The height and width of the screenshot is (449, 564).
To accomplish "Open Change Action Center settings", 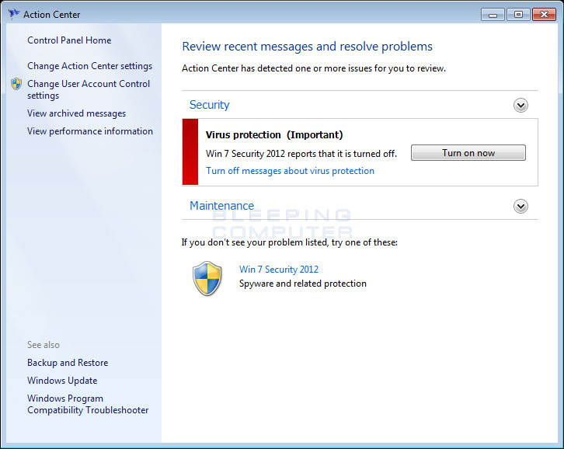I will tap(89, 66).
